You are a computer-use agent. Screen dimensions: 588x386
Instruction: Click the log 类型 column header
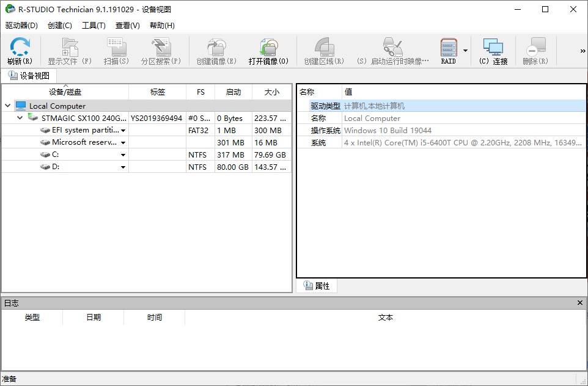[x=32, y=318]
